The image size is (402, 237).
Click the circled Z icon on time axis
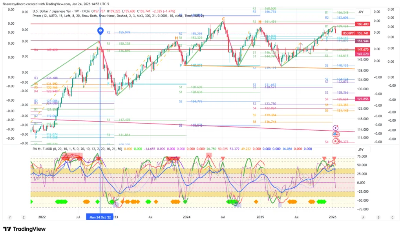pyautogui.click(x=24, y=217)
